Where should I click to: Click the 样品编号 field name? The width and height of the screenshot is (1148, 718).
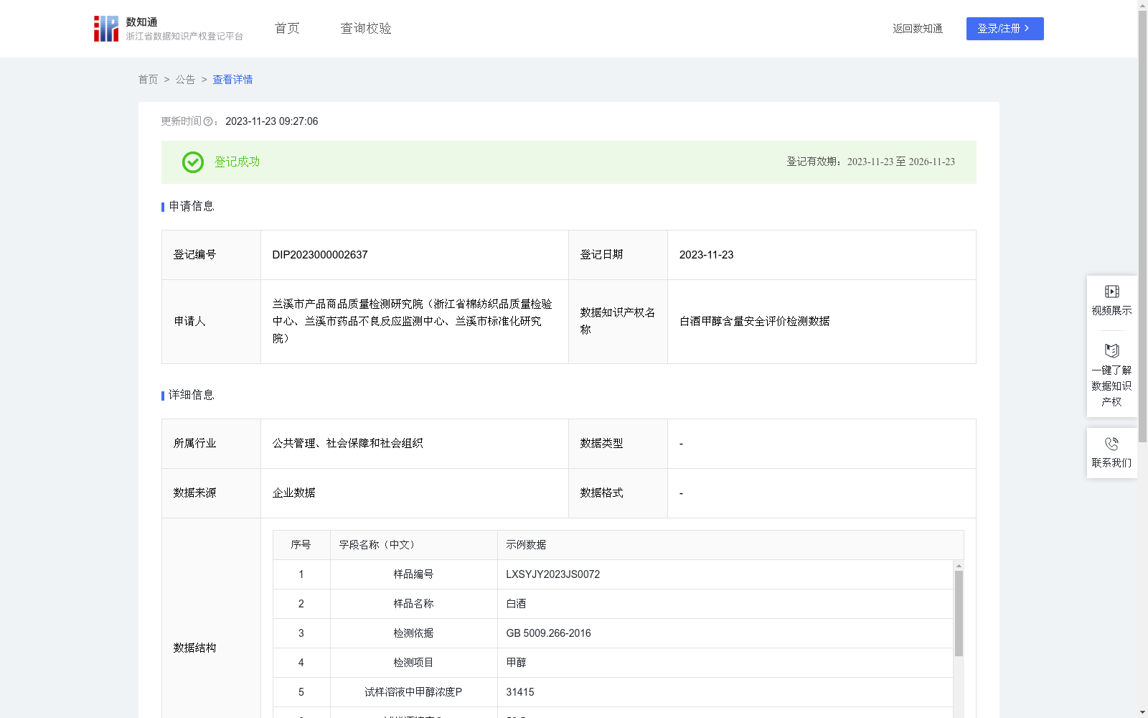(413, 574)
